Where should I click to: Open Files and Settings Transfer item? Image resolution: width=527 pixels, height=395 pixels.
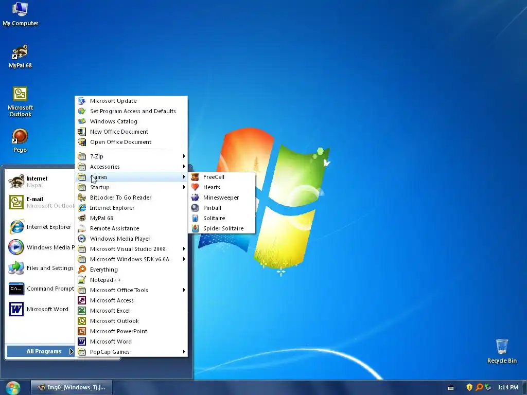tap(40, 268)
